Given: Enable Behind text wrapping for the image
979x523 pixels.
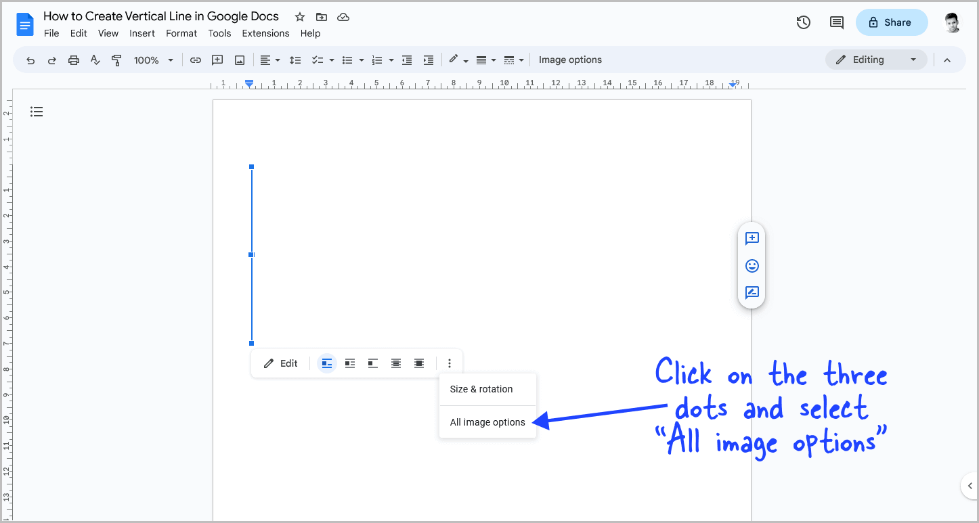Looking at the screenshot, I should tap(396, 363).
